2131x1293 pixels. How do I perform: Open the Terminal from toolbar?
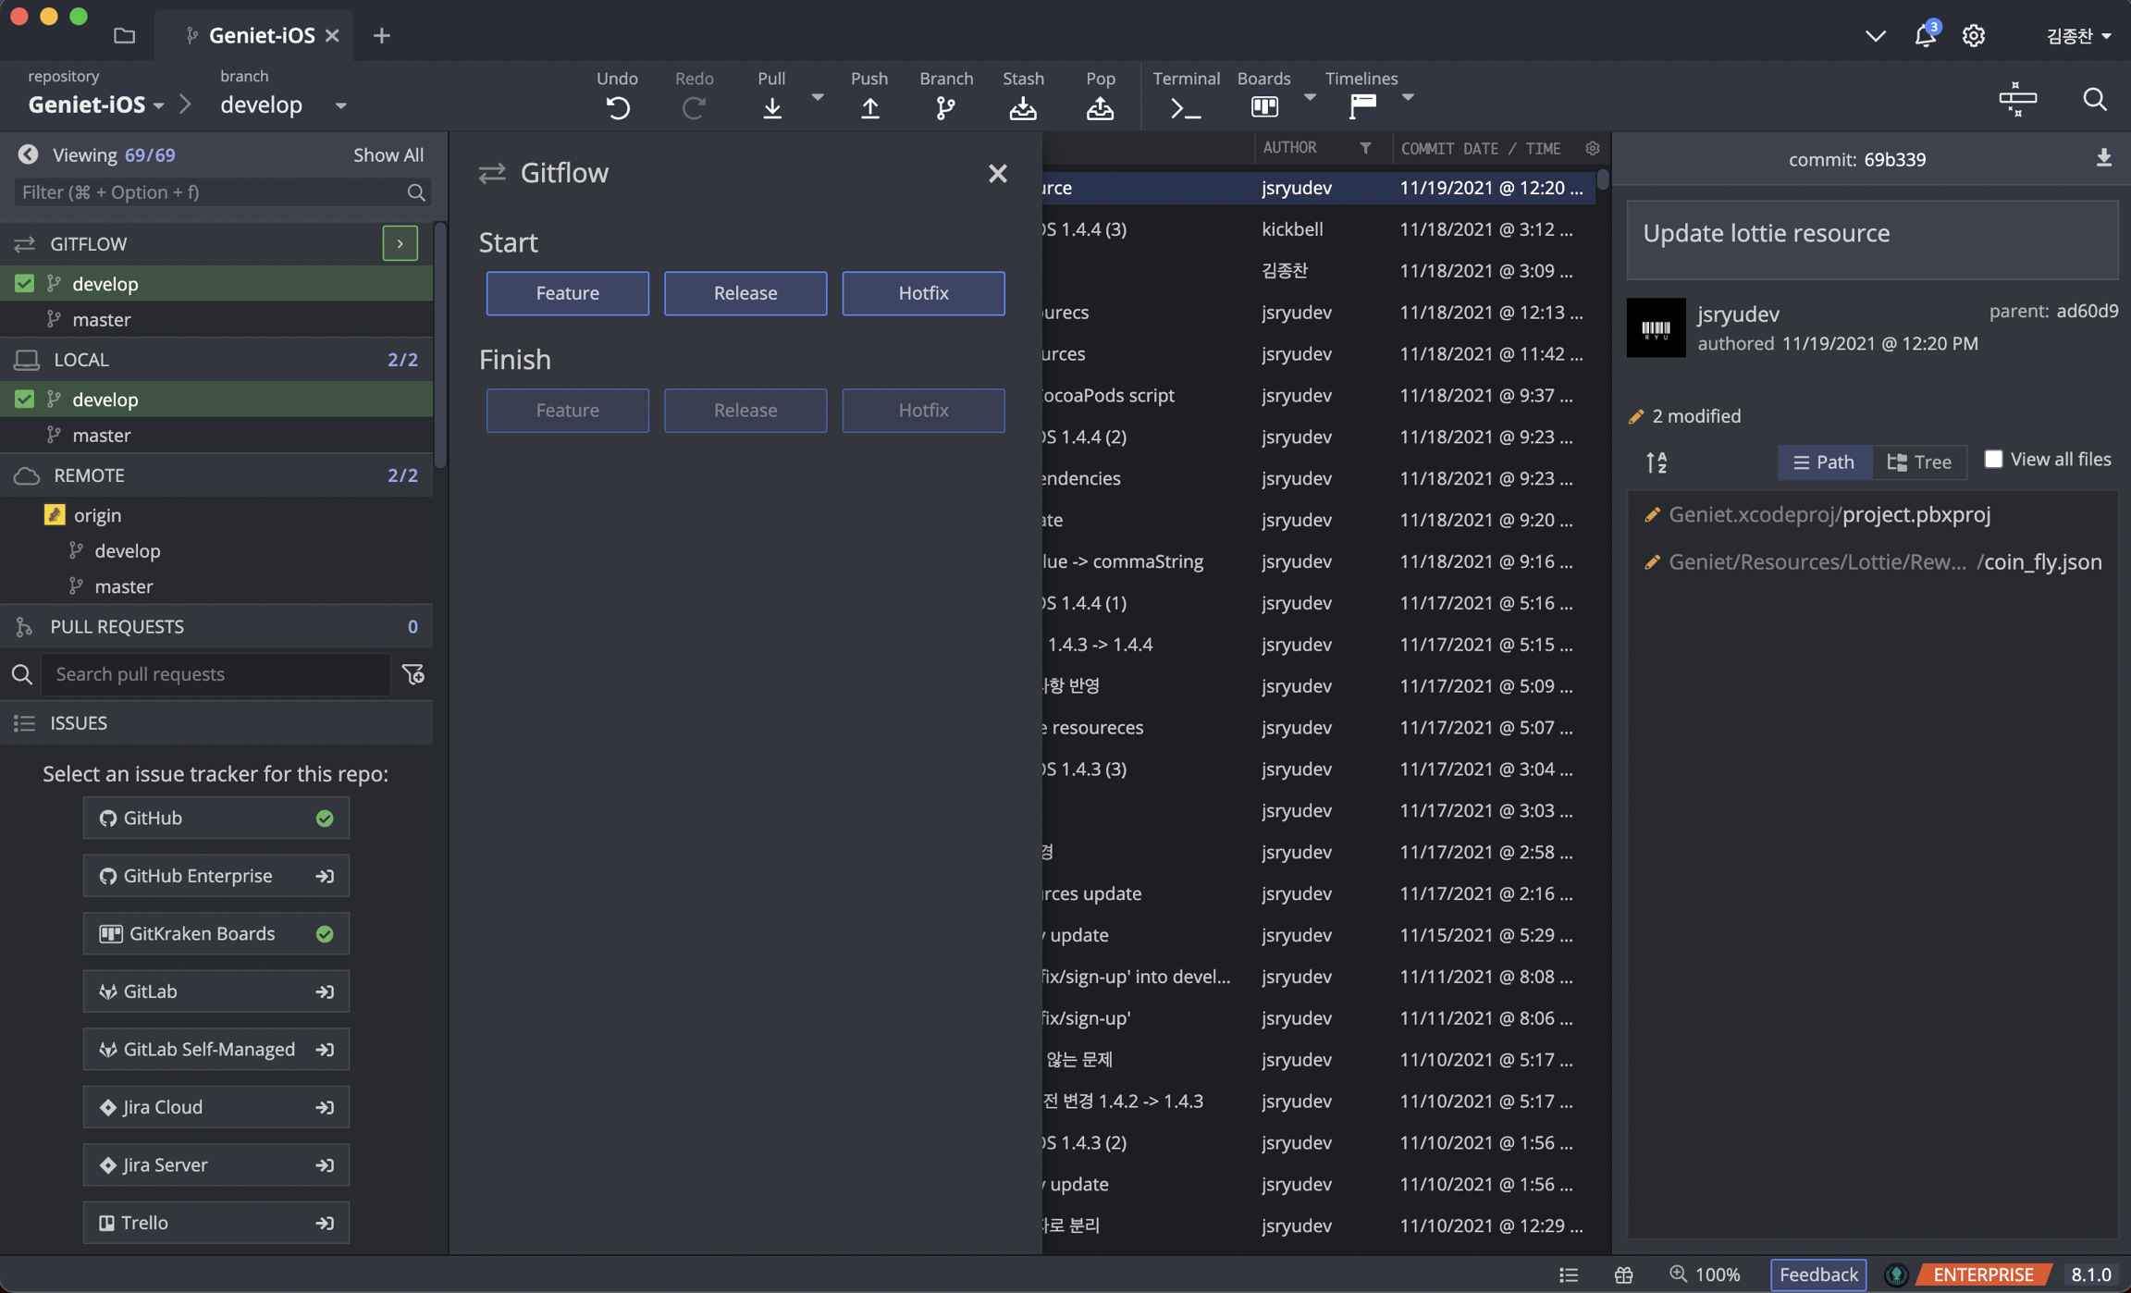tap(1185, 107)
